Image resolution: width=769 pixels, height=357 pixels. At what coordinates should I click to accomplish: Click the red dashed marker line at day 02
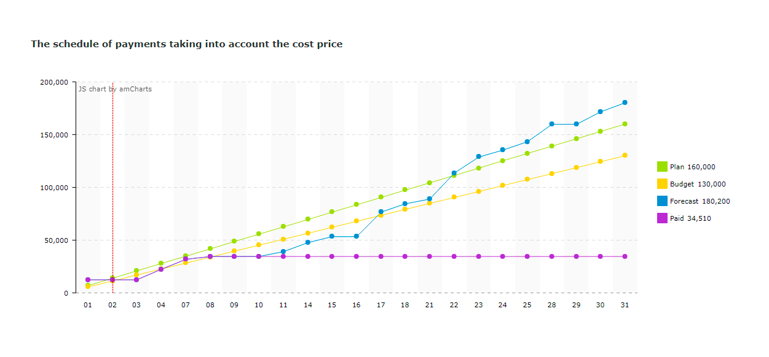click(x=112, y=184)
